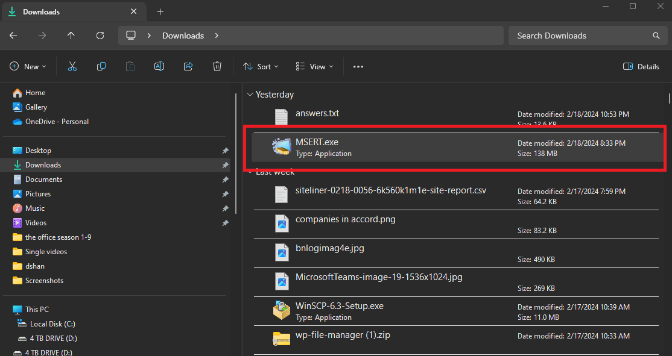Unpin Downloads from Quick access
This screenshot has height=356, width=672.
(225, 164)
